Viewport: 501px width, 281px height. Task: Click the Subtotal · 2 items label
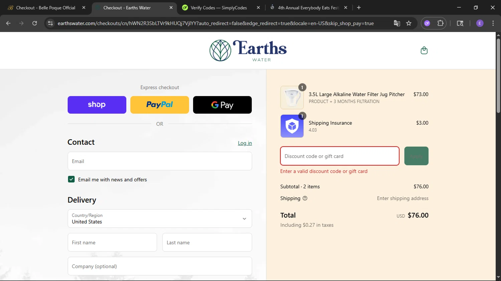click(x=300, y=187)
